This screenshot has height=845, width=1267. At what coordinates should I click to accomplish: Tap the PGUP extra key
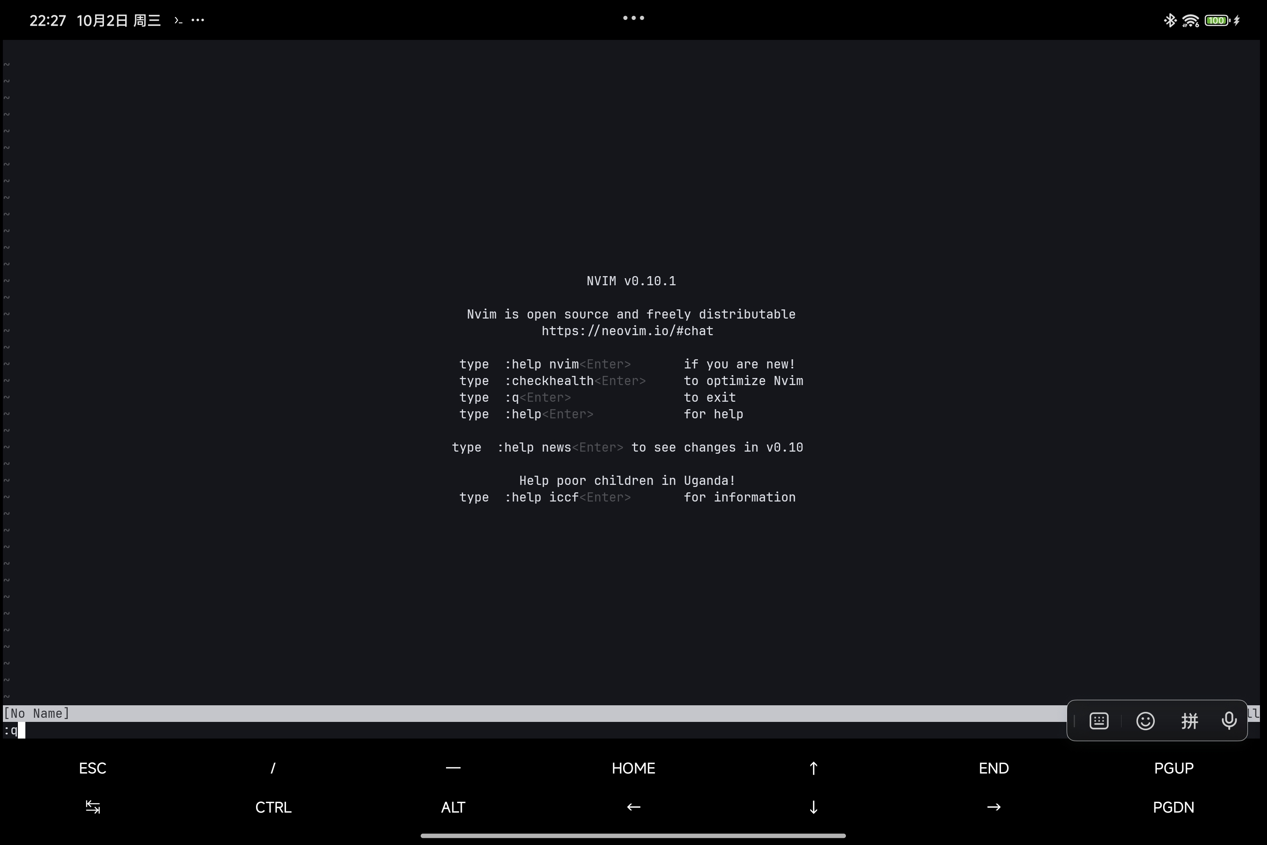click(x=1174, y=768)
